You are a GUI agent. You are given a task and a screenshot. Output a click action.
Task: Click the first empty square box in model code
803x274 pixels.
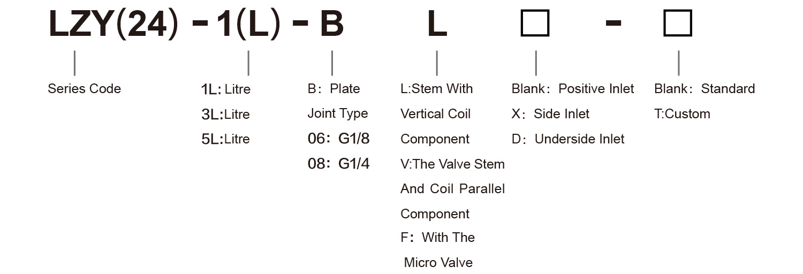coord(535,24)
